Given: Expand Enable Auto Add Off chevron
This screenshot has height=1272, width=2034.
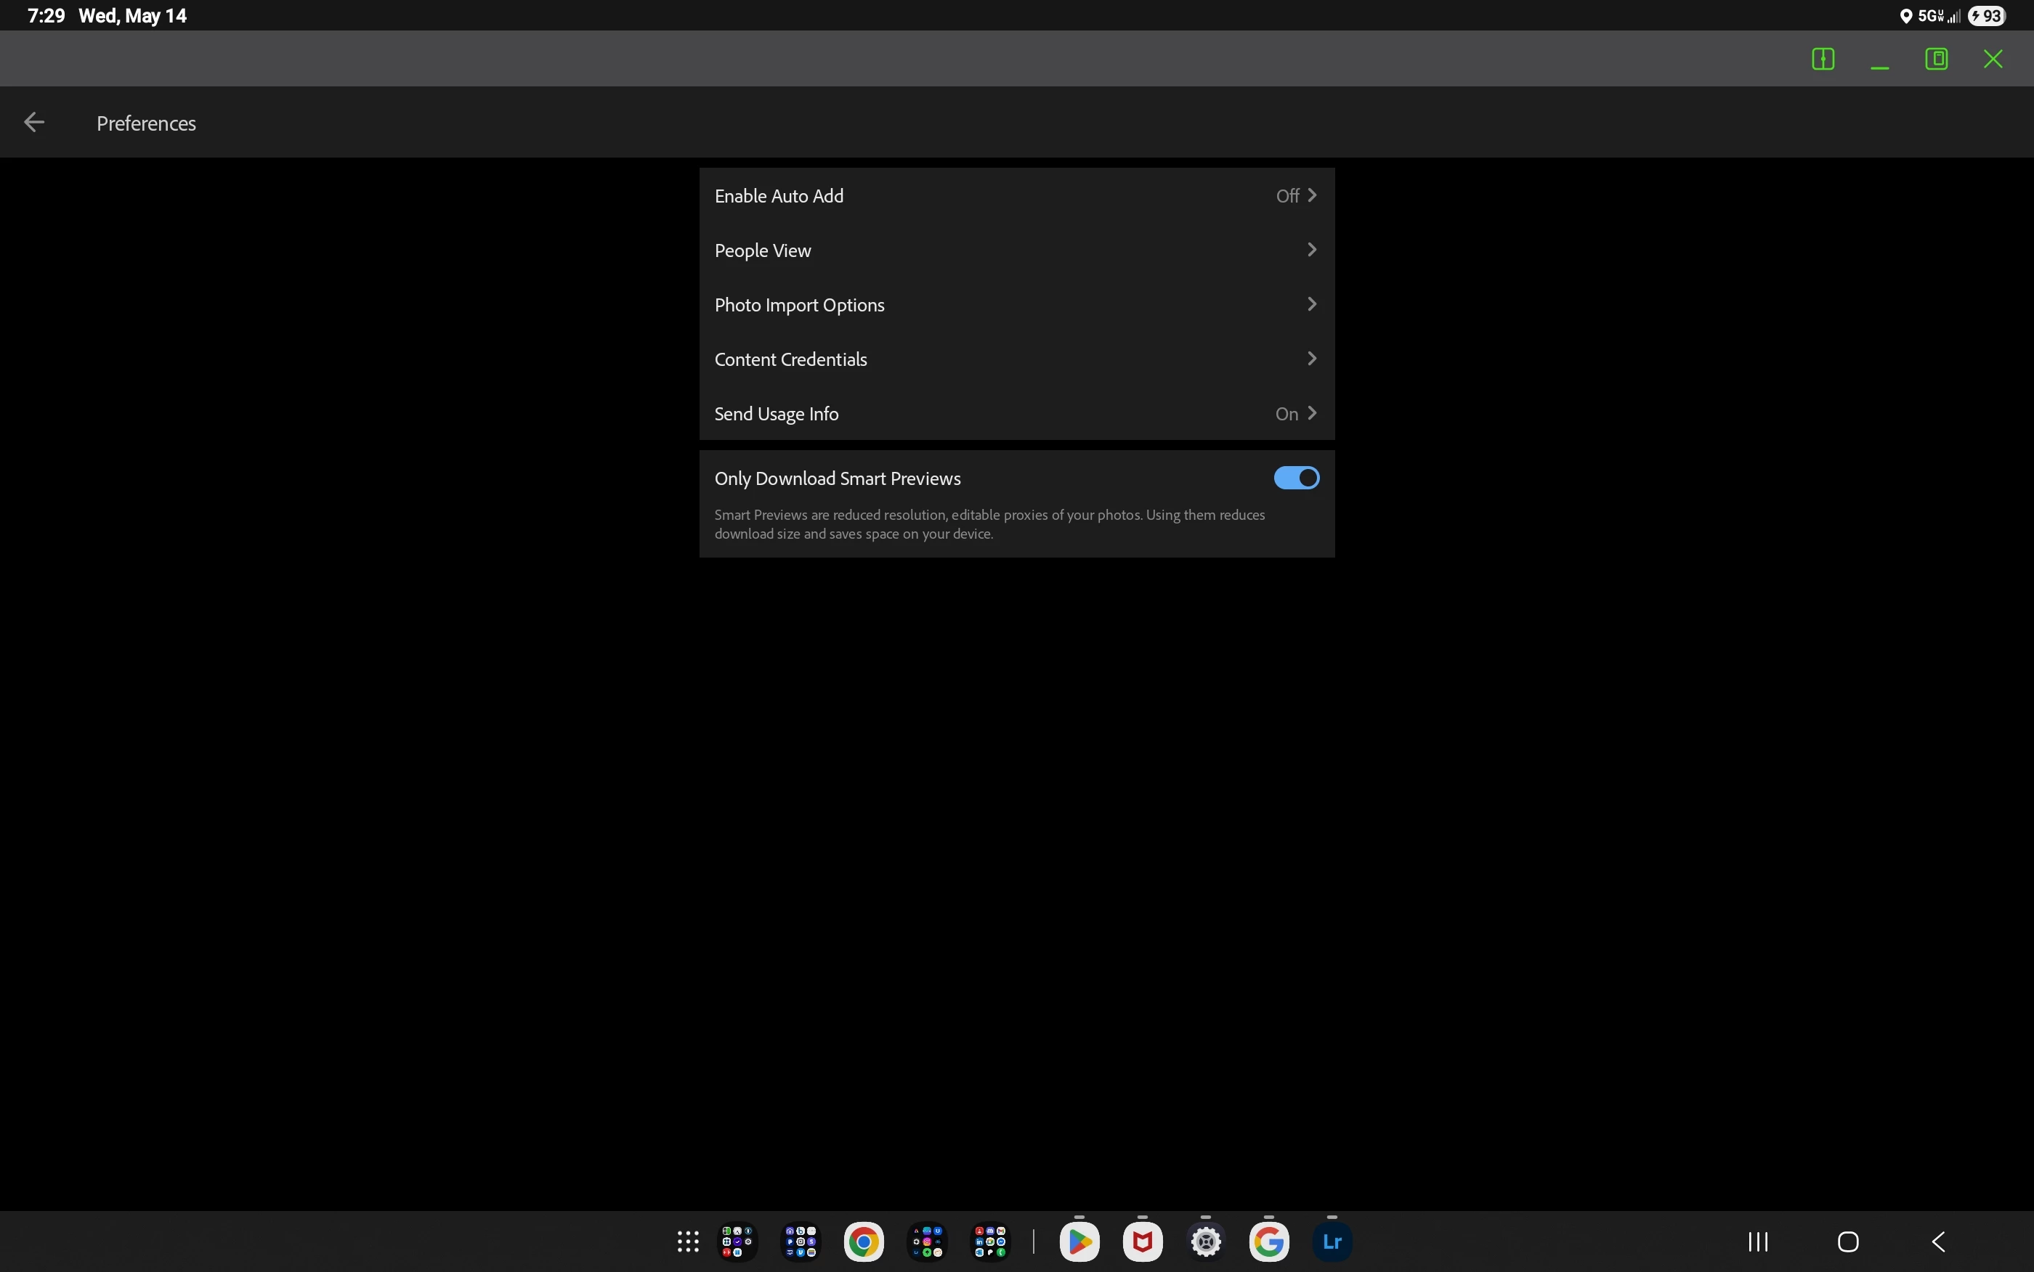Looking at the screenshot, I should (1311, 195).
